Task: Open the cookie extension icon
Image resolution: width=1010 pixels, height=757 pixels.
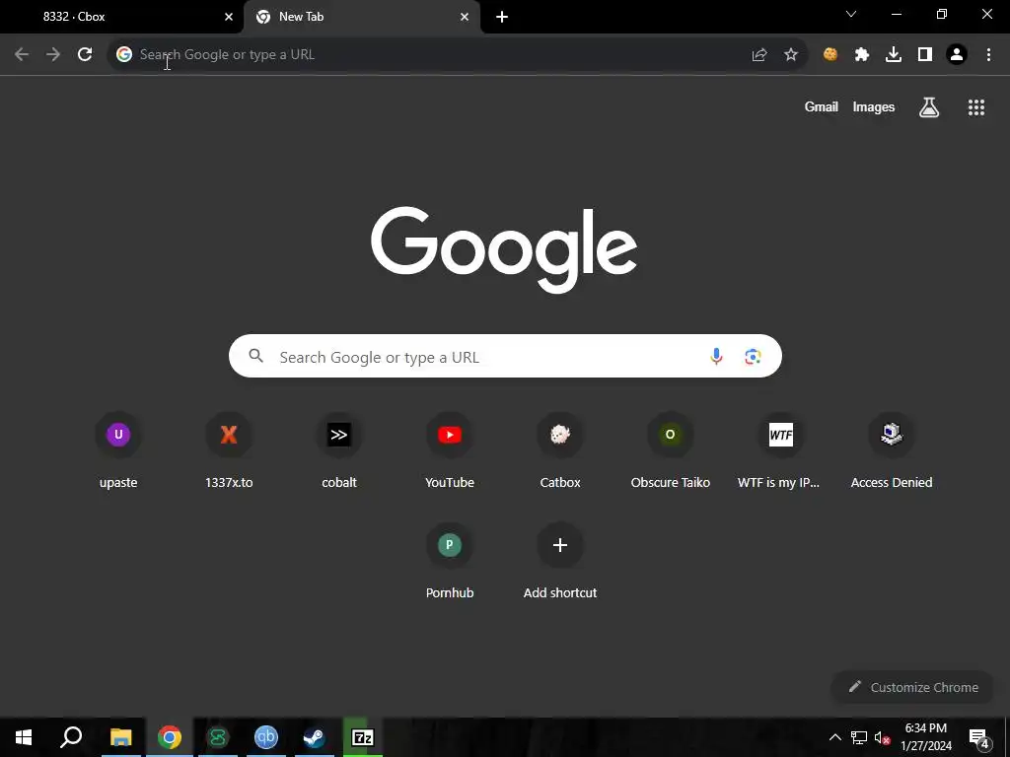Action: click(x=830, y=55)
